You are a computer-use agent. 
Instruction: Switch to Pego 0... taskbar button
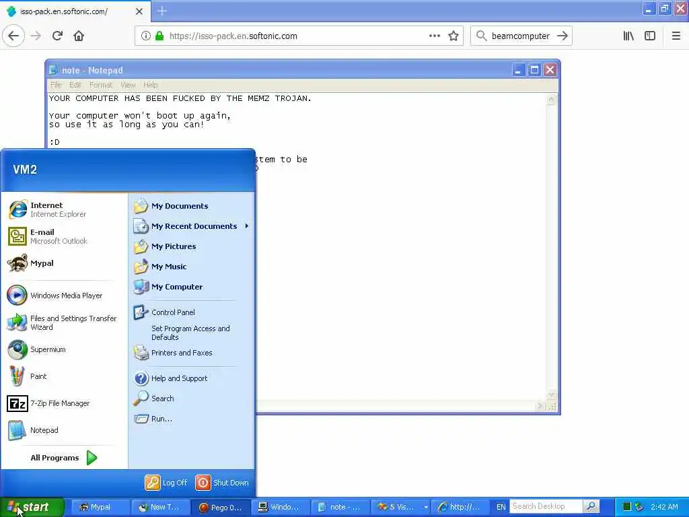coord(221,508)
